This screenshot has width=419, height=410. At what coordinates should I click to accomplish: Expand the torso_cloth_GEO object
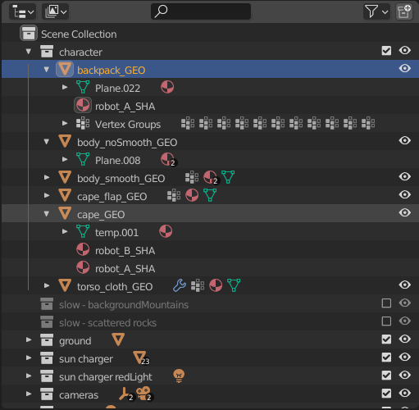(x=47, y=285)
